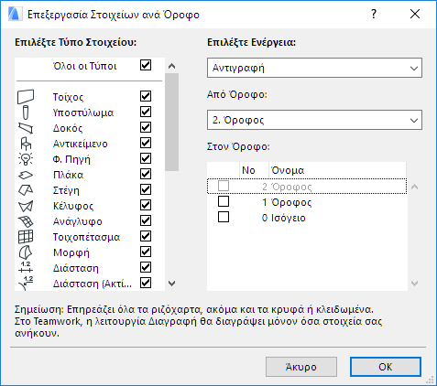Uncheck the Δοκός checkbox

pos(146,127)
